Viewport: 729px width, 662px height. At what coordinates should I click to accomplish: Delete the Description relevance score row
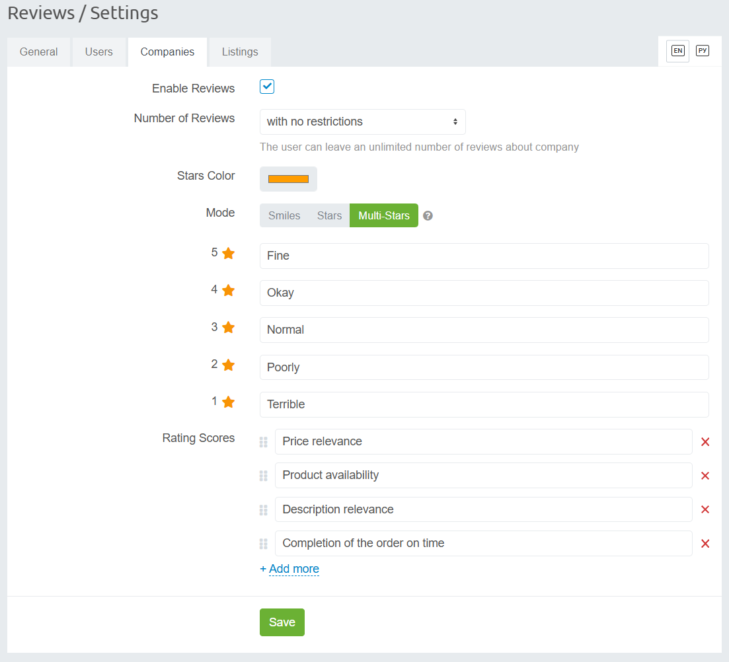pos(705,509)
